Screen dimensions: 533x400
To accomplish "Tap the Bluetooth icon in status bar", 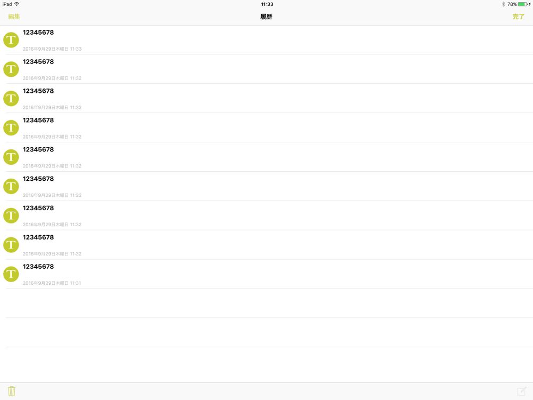I will point(504,4).
